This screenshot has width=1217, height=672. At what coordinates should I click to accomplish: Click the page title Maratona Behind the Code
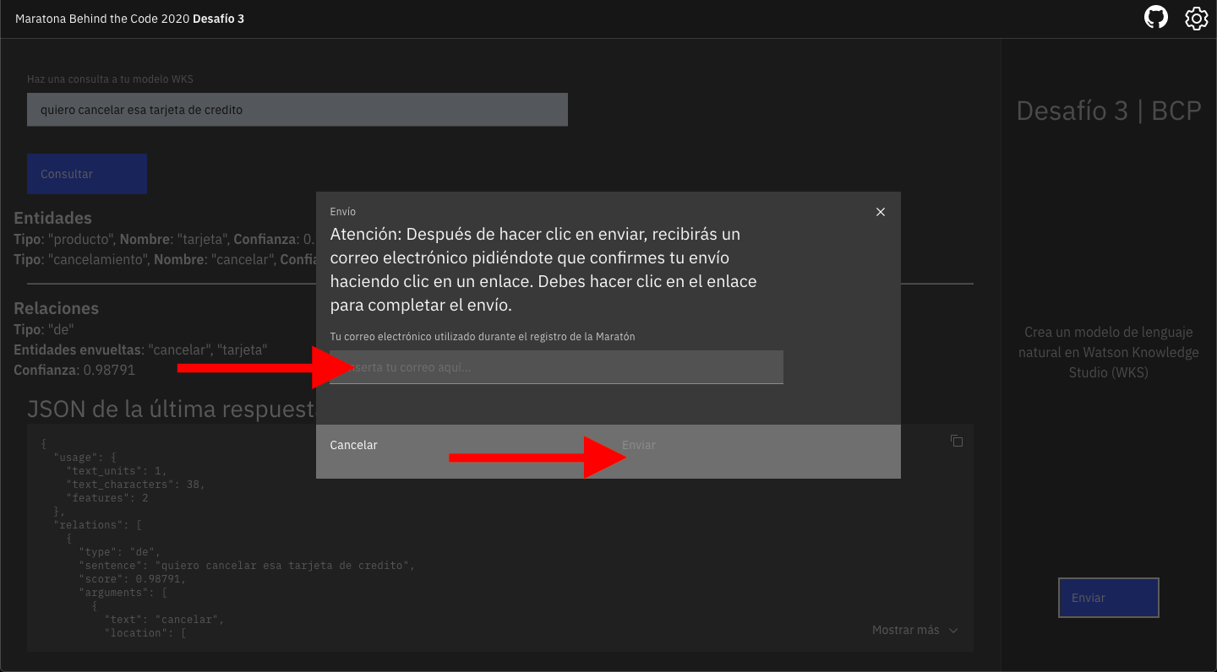129,19
